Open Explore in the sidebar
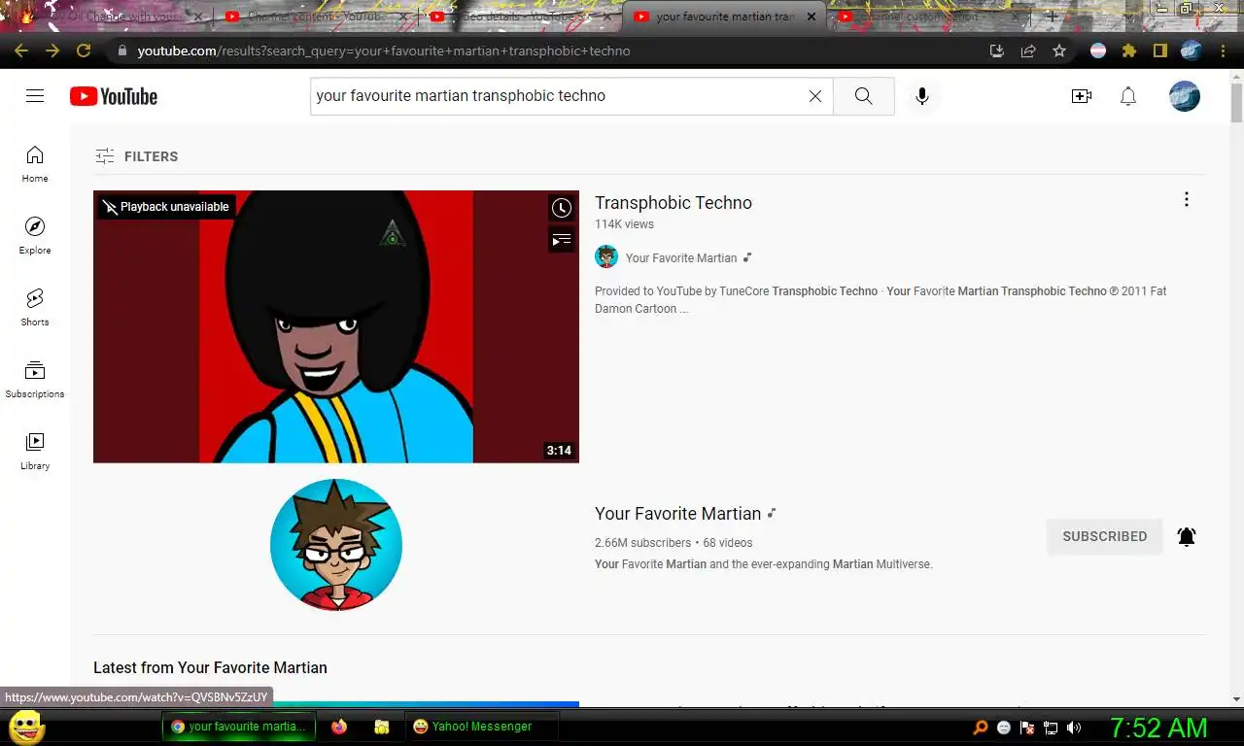1244x746 pixels. (35, 236)
